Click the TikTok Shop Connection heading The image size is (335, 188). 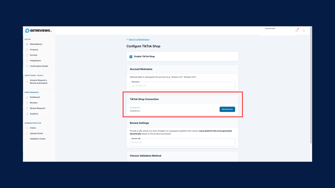point(144,99)
